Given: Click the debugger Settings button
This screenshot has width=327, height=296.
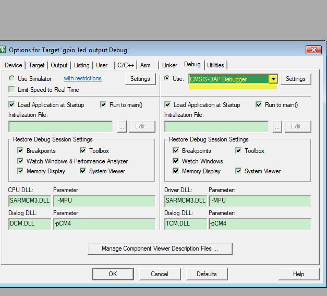Looking at the screenshot, I should tap(296, 79).
